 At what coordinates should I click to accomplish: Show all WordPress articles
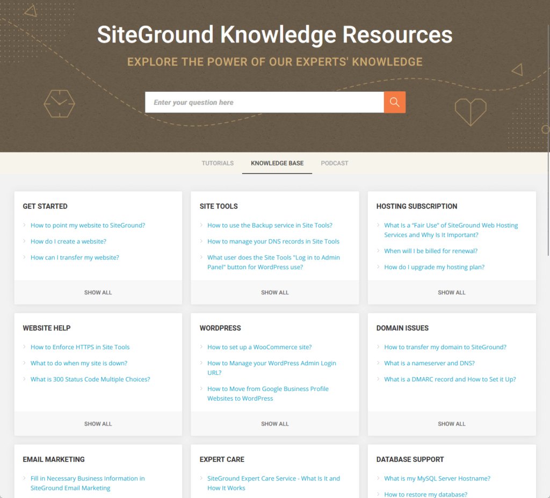coord(275,424)
